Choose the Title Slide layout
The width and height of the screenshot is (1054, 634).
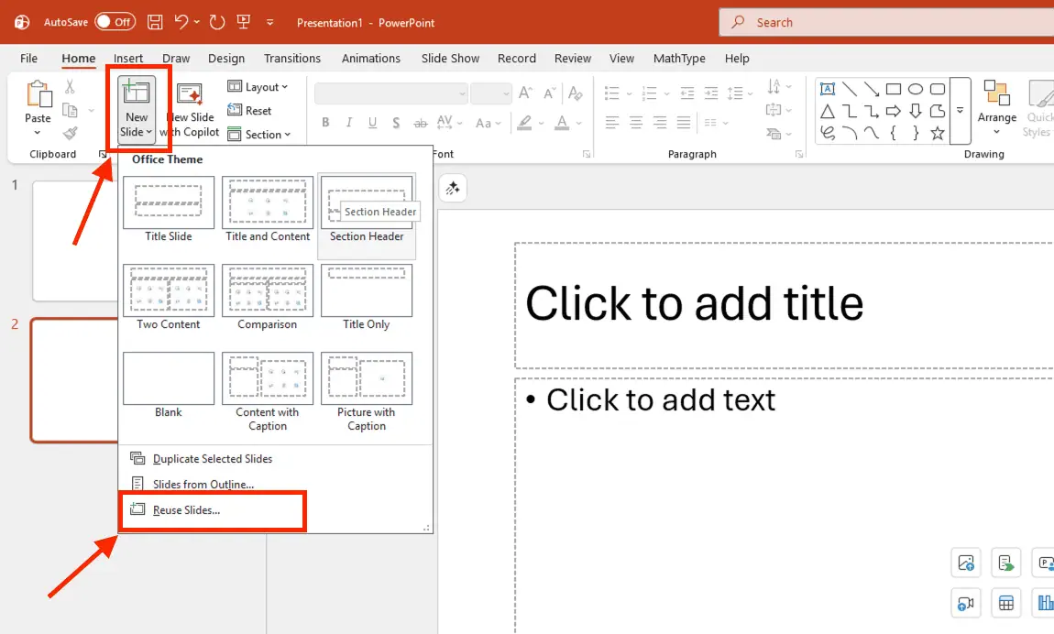tap(169, 210)
